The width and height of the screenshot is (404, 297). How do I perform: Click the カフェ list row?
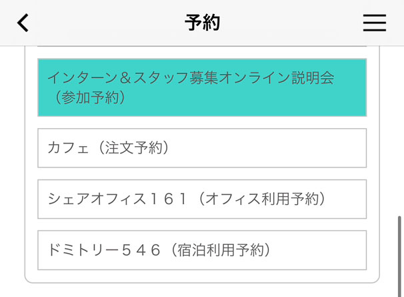(x=201, y=148)
